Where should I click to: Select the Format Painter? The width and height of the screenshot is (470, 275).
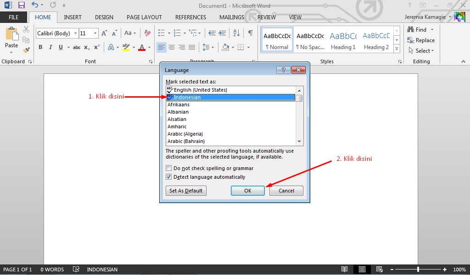[26, 50]
